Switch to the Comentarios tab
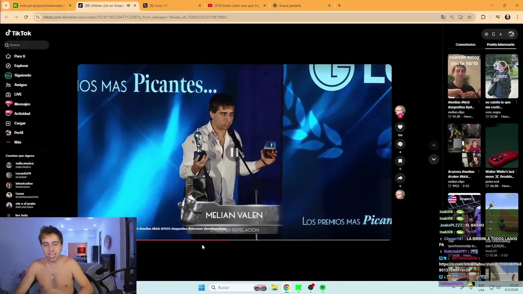This screenshot has height=294, width=523. click(x=465, y=45)
